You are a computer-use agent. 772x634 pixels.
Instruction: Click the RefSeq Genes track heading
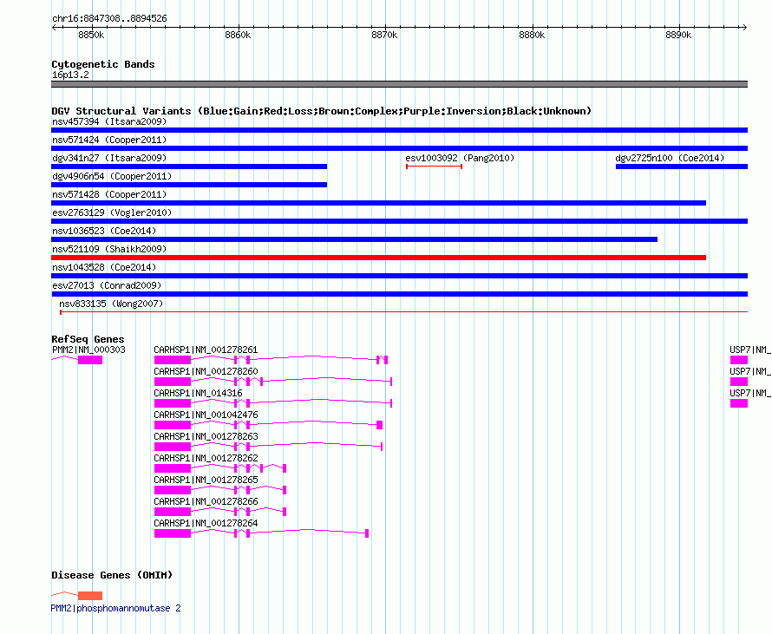pyautogui.click(x=88, y=339)
